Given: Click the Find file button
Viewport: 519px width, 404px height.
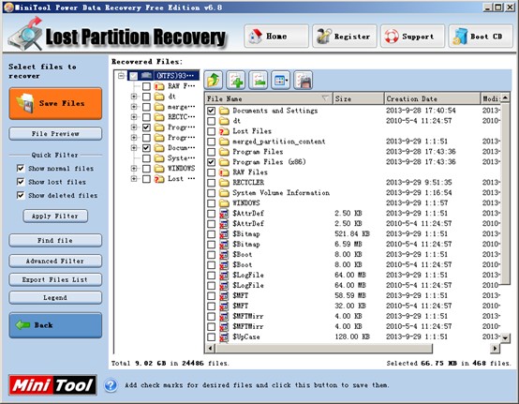Looking at the screenshot, I should click(x=55, y=240).
